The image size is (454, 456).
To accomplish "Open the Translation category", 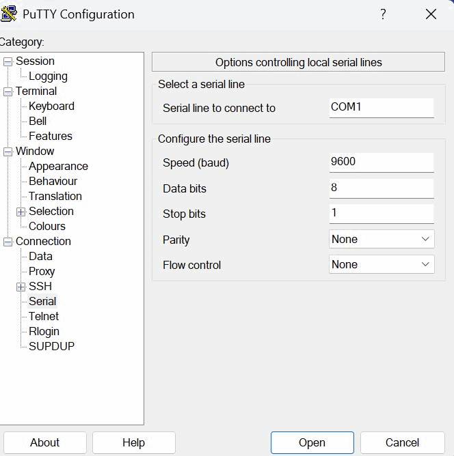I will click(55, 197).
